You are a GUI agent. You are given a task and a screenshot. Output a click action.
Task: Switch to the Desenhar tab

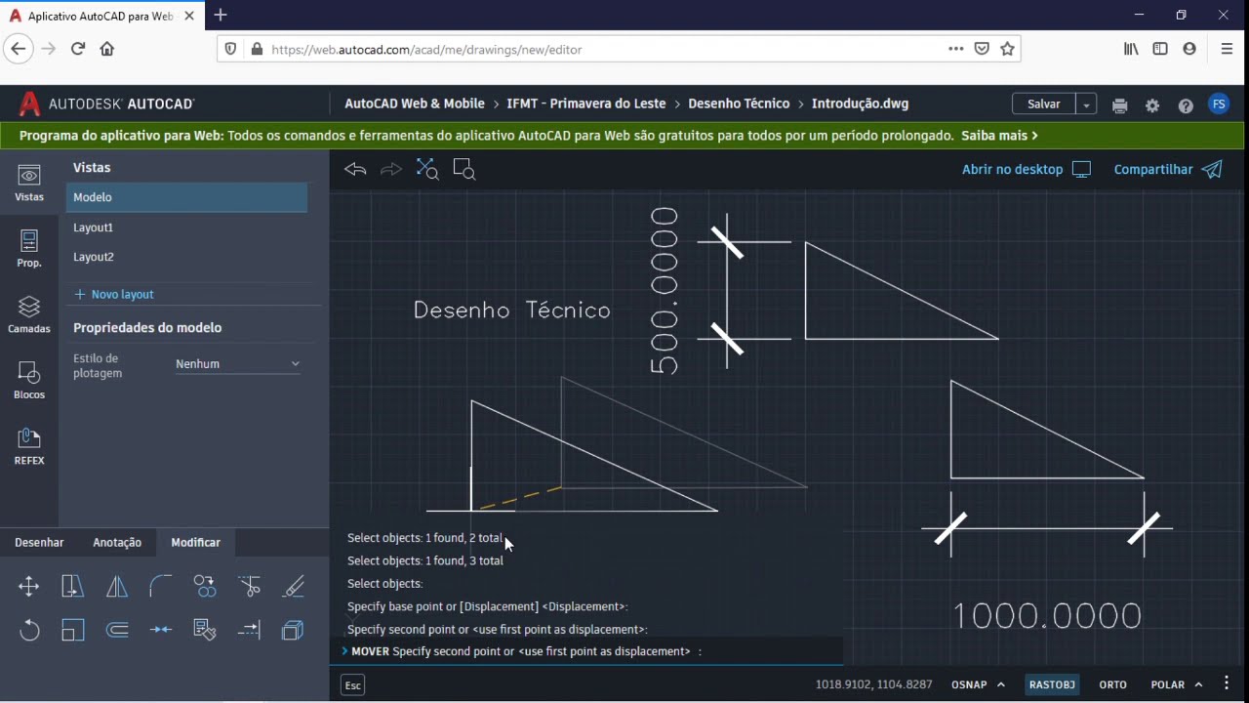click(39, 543)
